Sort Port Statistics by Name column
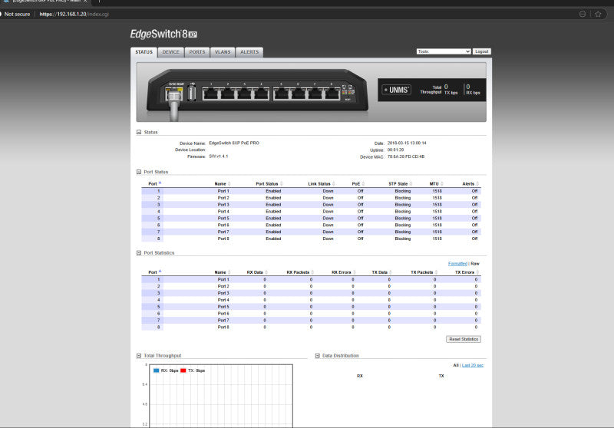The height and width of the screenshot is (428, 614). pyautogui.click(x=222, y=272)
